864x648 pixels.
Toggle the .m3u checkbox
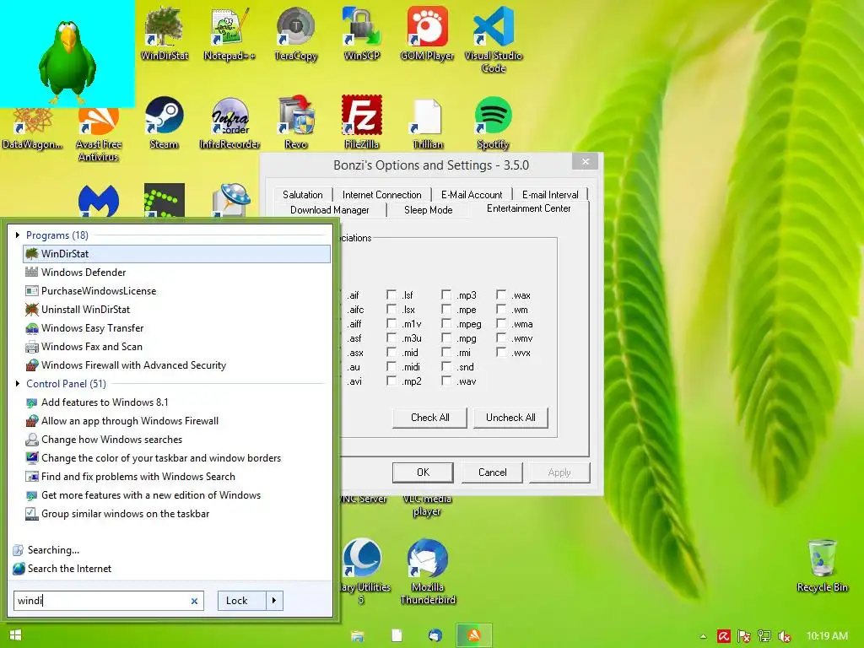point(391,337)
